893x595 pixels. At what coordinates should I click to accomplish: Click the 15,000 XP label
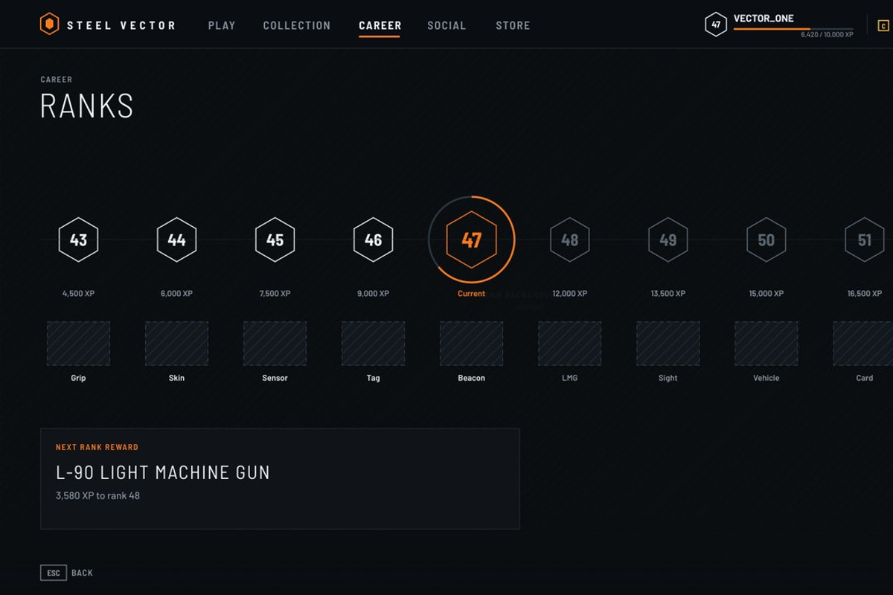(766, 294)
